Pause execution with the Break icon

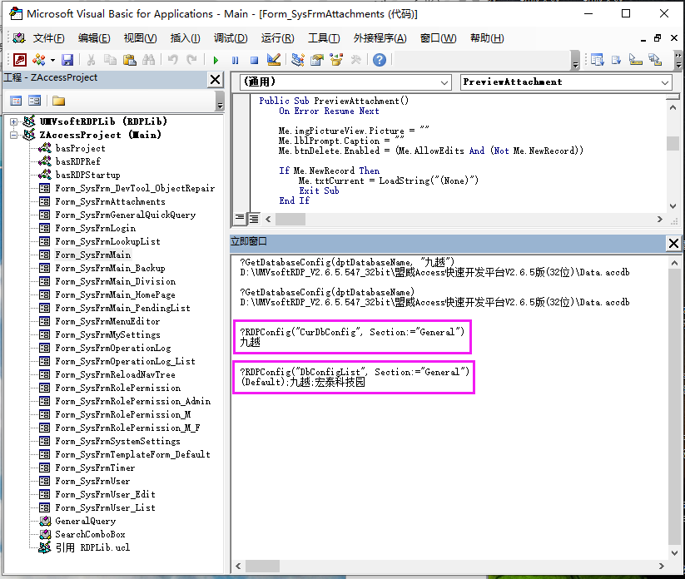pyautogui.click(x=235, y=60)
